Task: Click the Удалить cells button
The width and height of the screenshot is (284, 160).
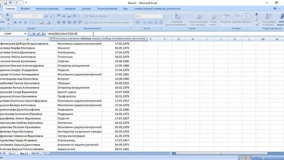Action: 237,18
